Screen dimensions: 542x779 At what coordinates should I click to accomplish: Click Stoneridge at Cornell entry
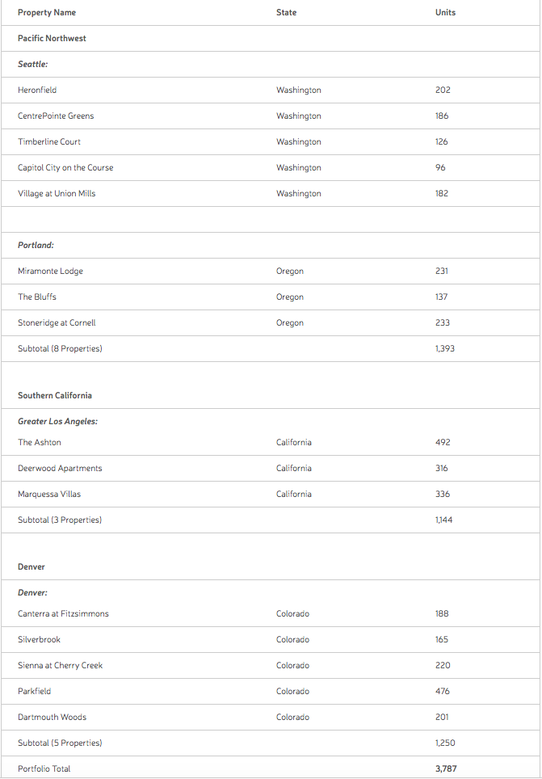[x=57, y=323]
